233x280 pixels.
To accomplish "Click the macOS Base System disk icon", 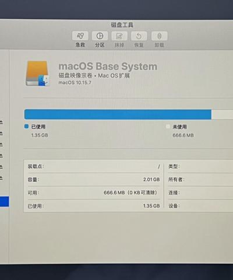I will click(x=38, y=73).
